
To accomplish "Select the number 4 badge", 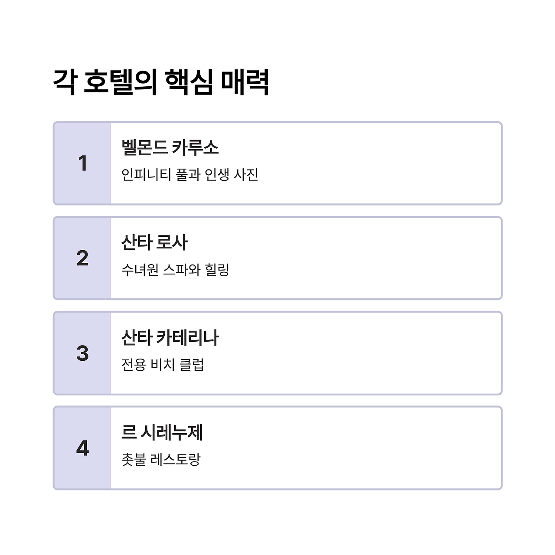I will [82, 448].
